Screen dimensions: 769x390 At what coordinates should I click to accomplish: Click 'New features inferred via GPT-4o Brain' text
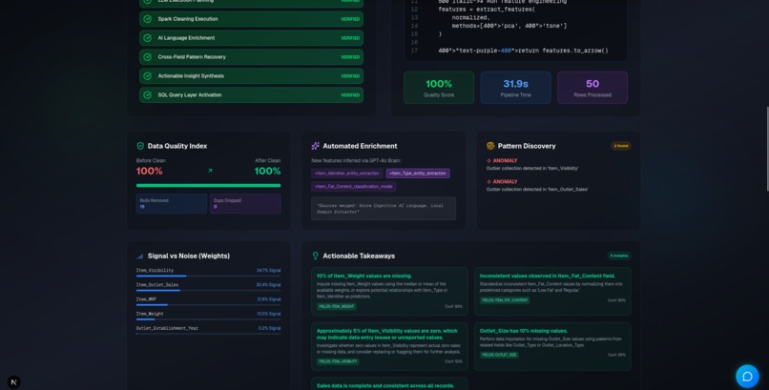357,161
